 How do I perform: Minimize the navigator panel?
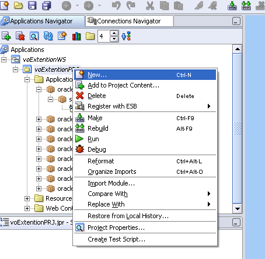[x=236, y=21]
